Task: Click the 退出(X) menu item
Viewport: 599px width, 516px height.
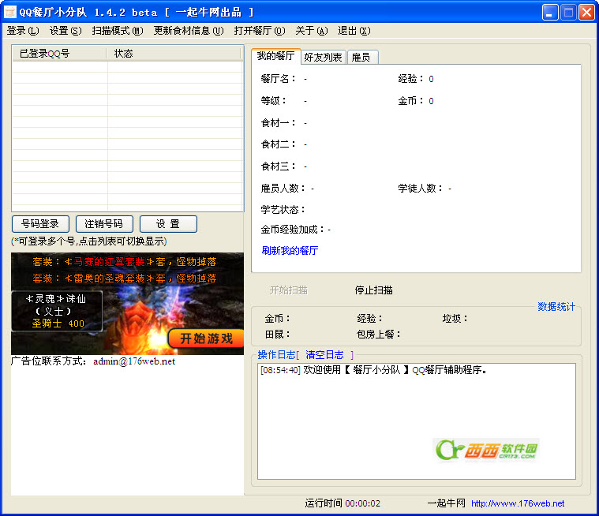Action: (354, 31)
